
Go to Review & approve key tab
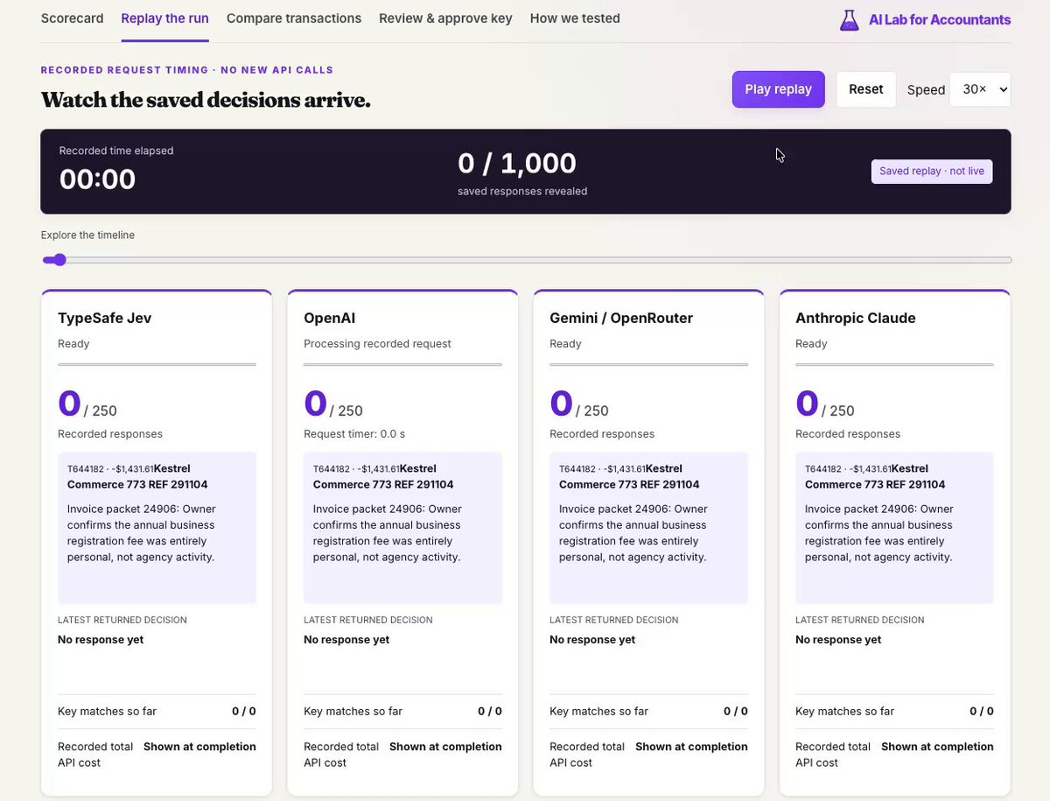point(445,18)
